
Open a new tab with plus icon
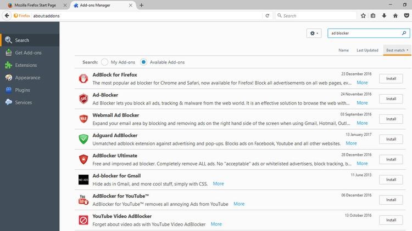(x=141, y=5)
